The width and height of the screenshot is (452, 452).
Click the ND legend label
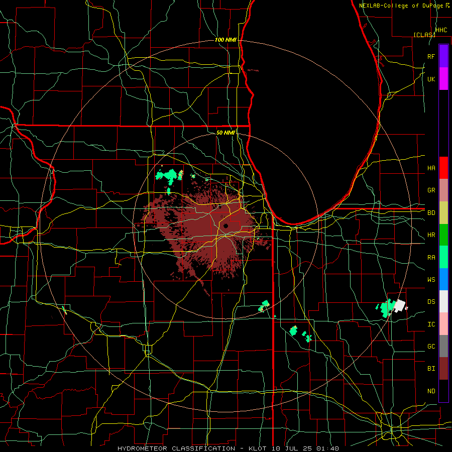(x=431, y=391)
